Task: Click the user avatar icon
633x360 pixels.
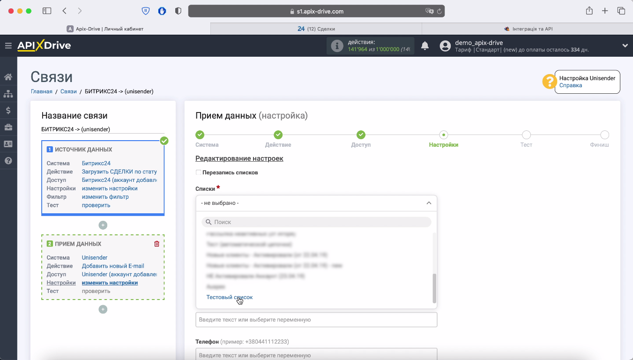Action: point(445,46)
